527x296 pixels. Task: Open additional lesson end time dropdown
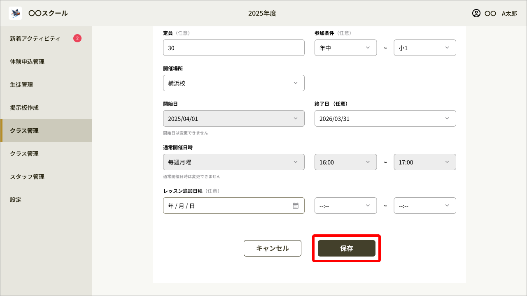[x=424, y=206]
